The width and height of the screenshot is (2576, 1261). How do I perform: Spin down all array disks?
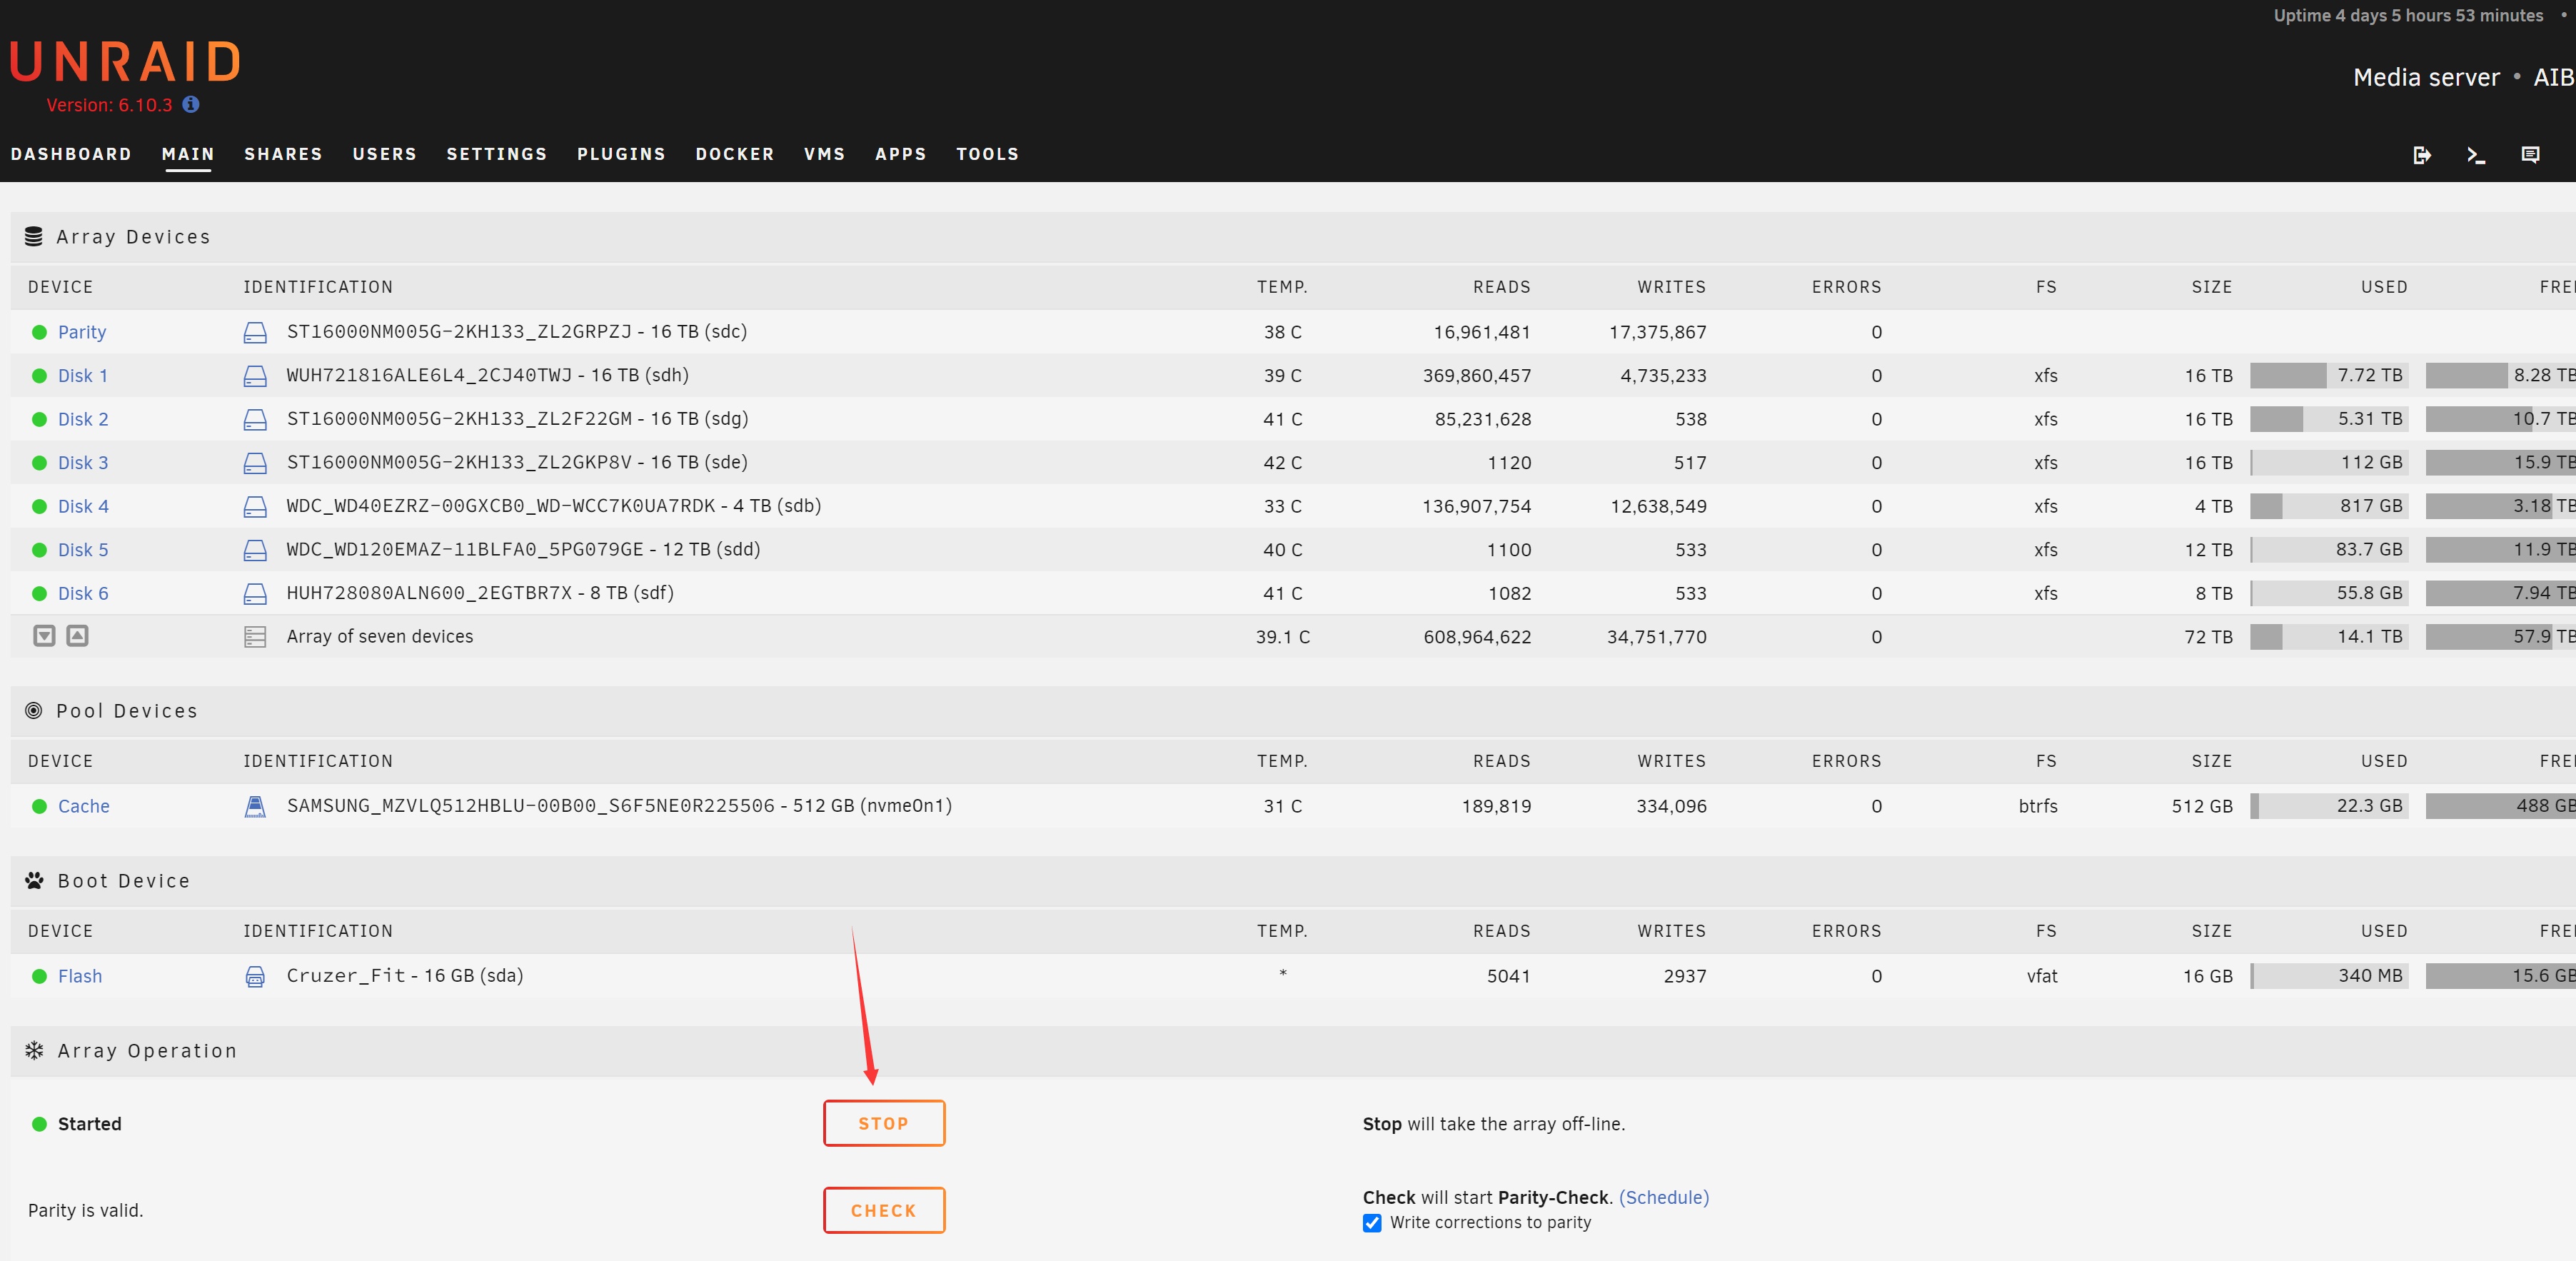point(44,635)
